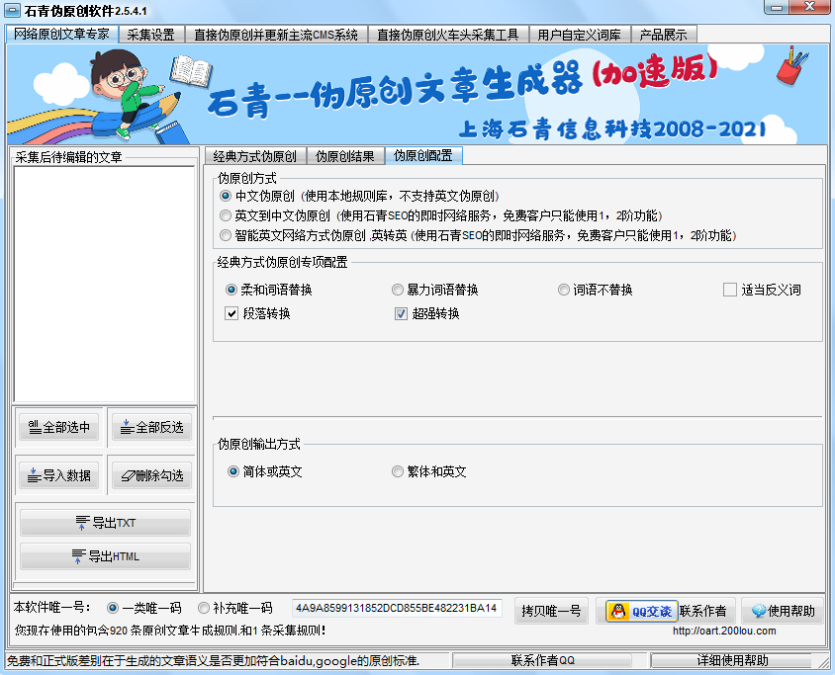This screenshot has width=835, height=675.
Task: Open the 伪原创结果 tab
Action: pyautogui.click(x=344, y=156)
